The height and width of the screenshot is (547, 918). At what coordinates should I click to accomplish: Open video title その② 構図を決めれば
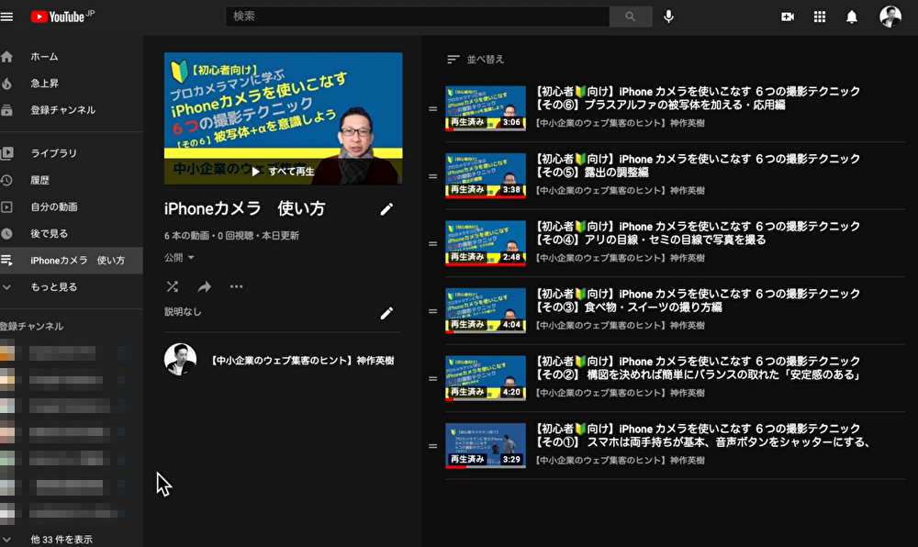pos(698,368)
